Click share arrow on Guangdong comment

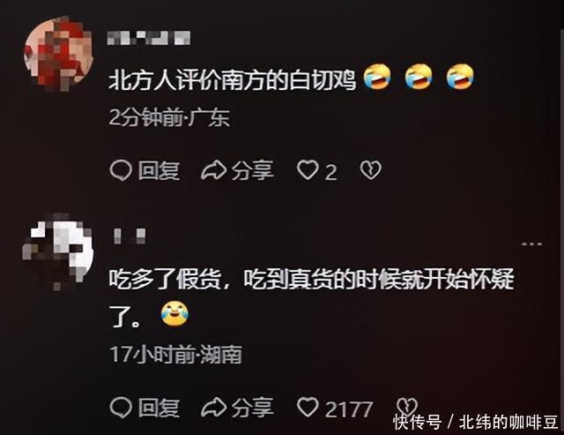pos(213,170)
